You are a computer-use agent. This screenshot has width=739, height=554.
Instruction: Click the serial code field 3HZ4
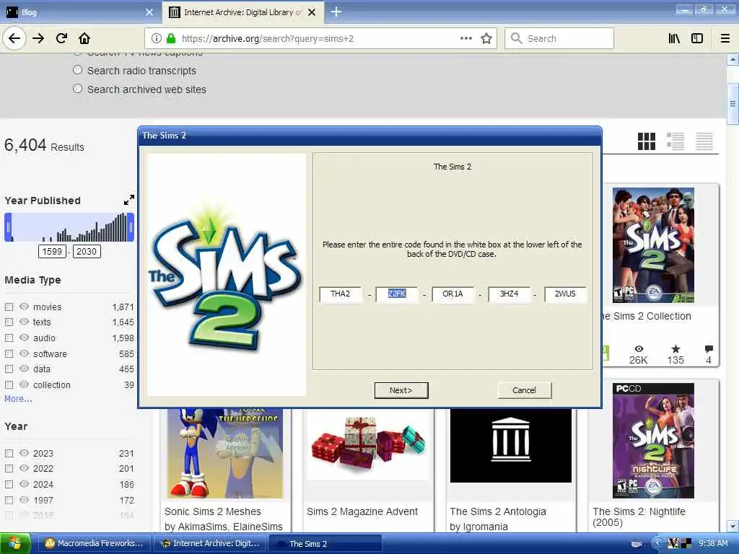point(509,294)
